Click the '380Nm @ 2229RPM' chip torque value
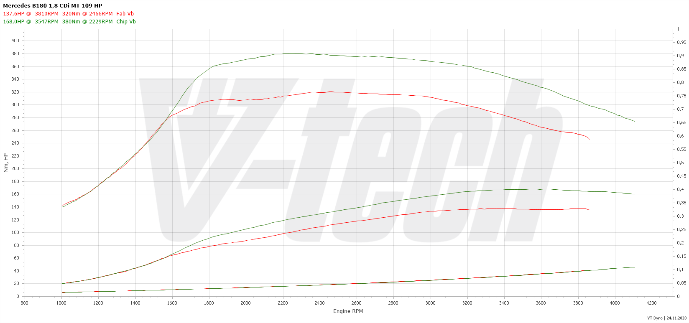This screenshot has height=323, width=689. (87, 22)
